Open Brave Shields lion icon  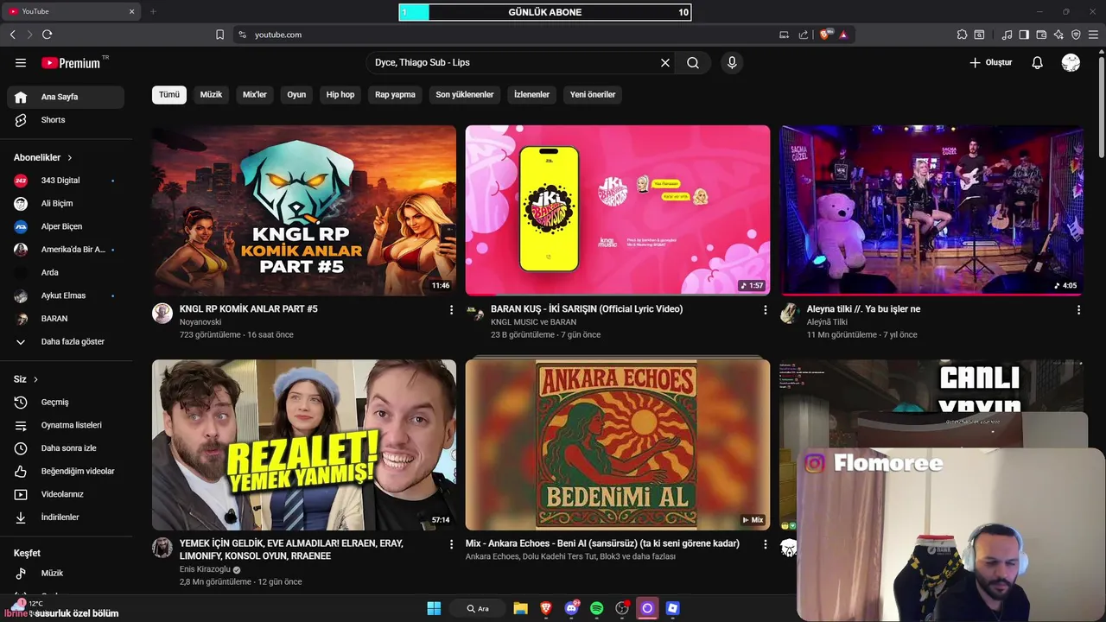click(x=824, y=35)
